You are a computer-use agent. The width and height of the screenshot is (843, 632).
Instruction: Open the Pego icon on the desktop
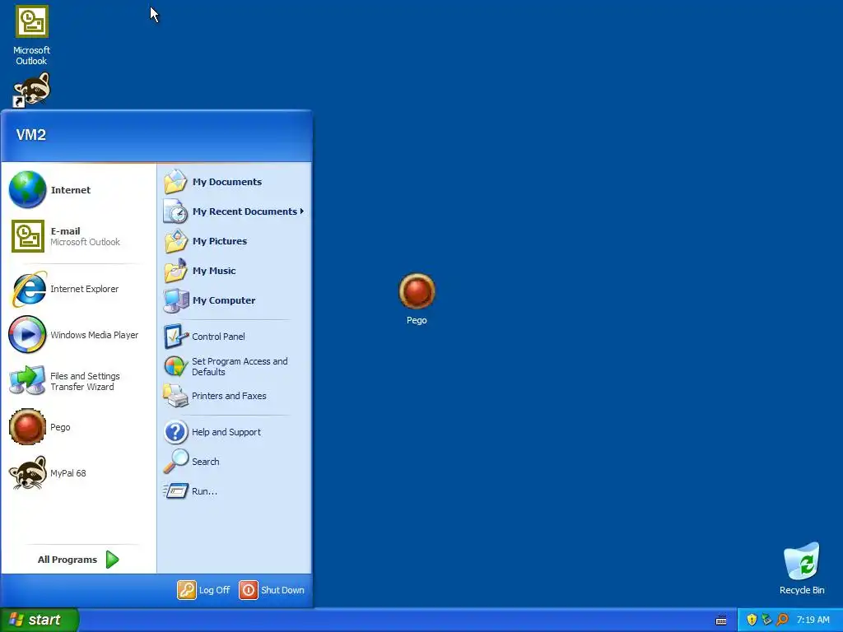point(417,299)
